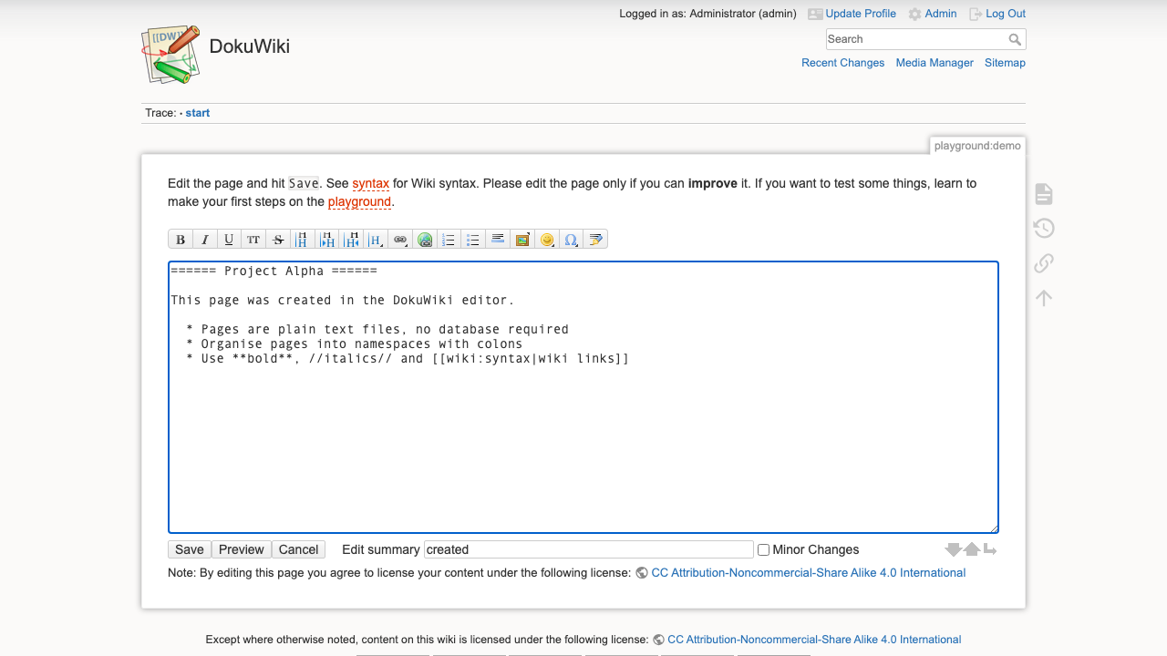The image size is (1167, 656).
Task: Click the Edit summary field
Action: click(589, 549)
